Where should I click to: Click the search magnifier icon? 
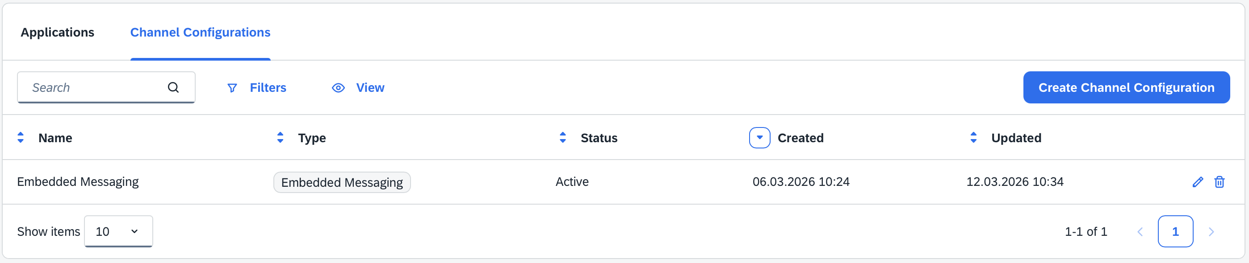[173, 87]
